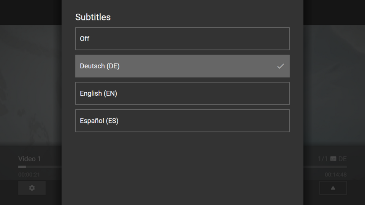The width and height of the screenshot is (365, 205).
Task: Click the settings gear icon
Action: tap(32, 188)
